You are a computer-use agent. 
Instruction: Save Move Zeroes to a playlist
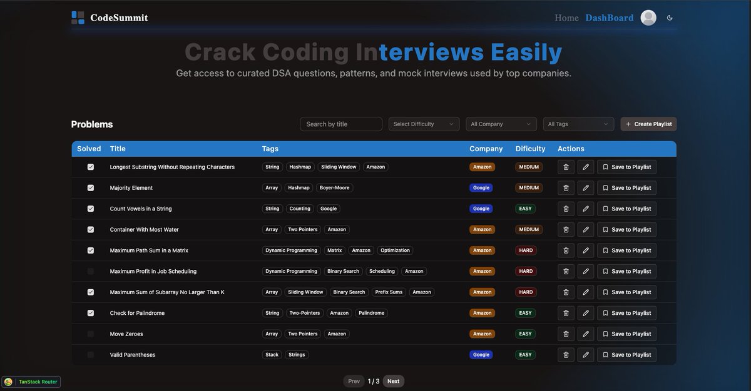click(626, 334)
